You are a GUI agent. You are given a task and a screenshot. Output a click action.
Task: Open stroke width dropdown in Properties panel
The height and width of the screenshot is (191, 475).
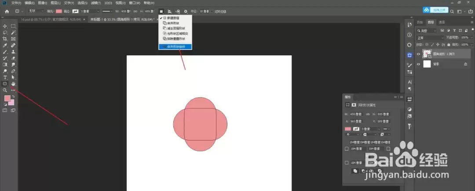379,129
